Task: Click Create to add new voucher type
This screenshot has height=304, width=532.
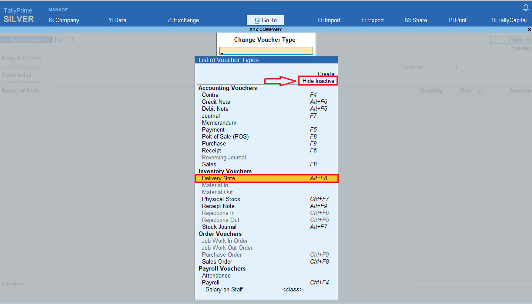Action: click(326, 74)
